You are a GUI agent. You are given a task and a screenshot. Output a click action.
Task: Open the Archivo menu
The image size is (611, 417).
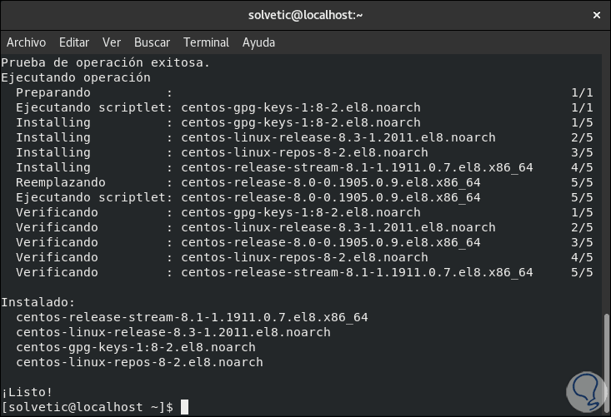click(26, 42)
